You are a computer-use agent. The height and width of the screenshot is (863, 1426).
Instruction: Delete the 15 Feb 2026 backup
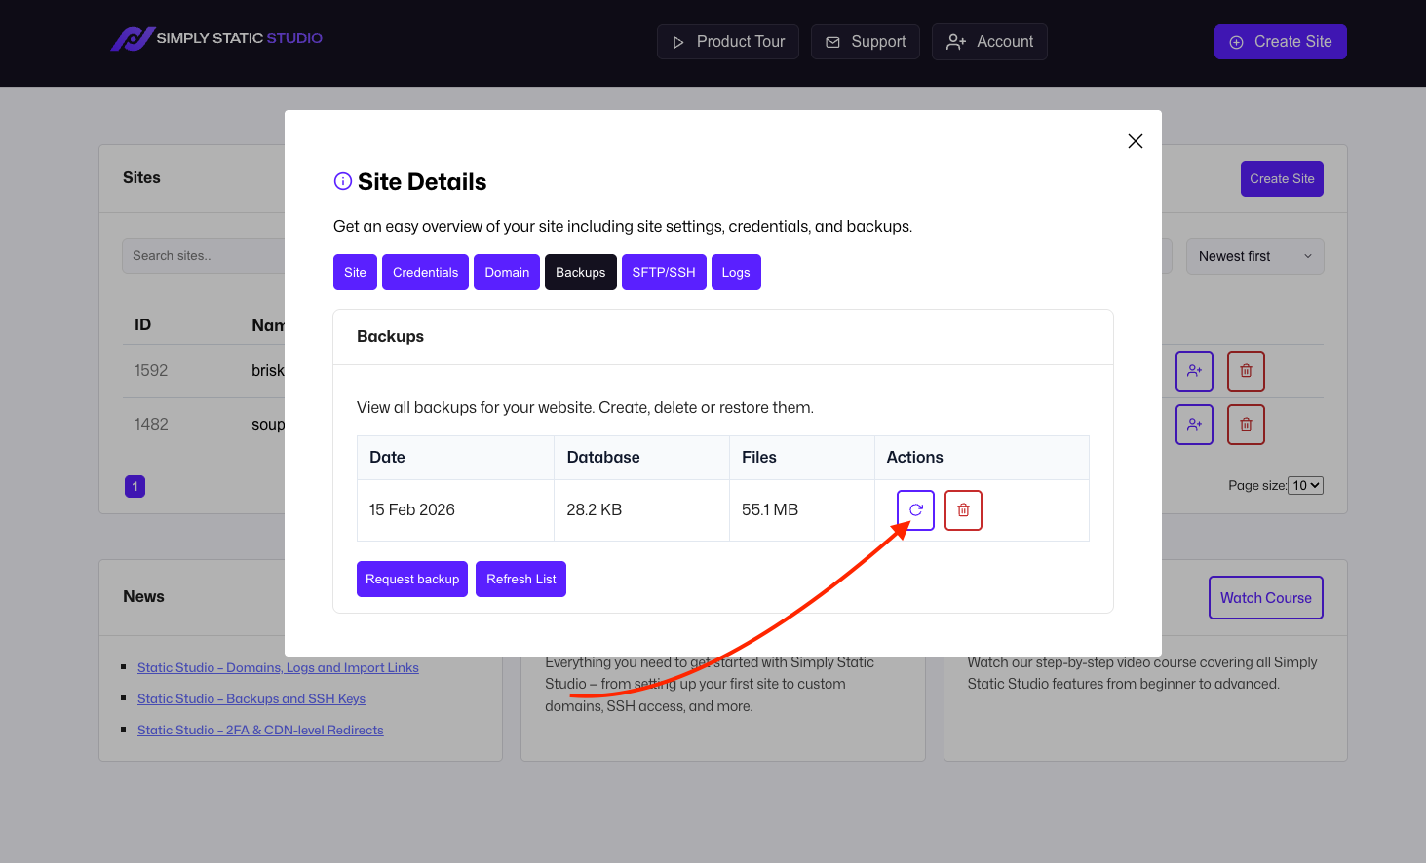(963, 510)
